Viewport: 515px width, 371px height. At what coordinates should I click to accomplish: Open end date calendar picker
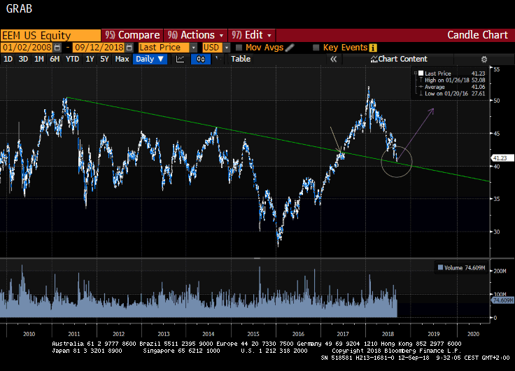tap(129, 48)
